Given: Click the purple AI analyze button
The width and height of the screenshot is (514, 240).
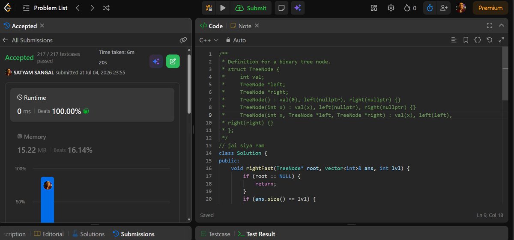Looking at the screenshot, I should click(x=156, y=61).
